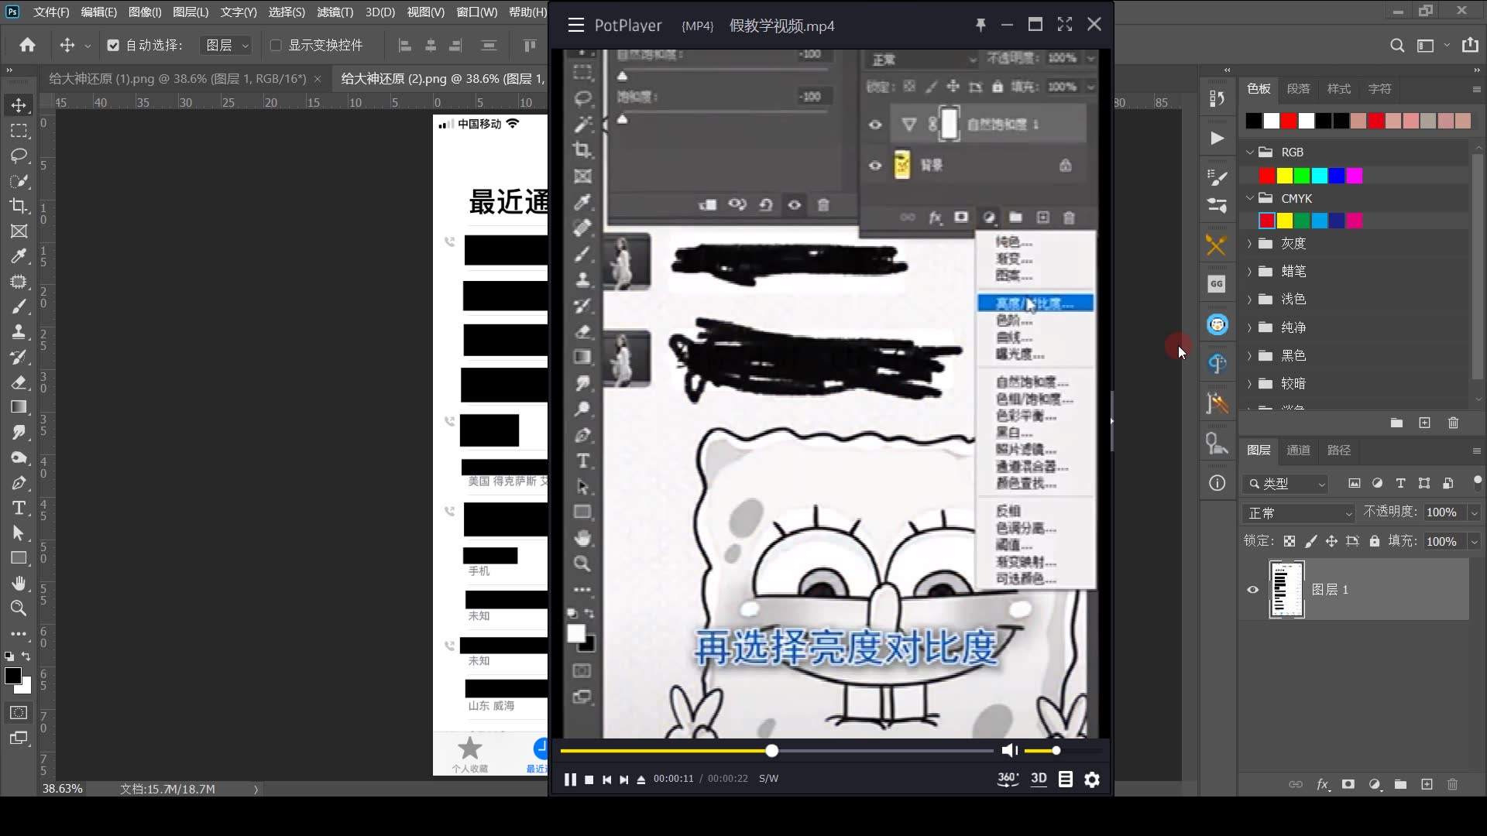Open the Info panel icon

pyautogui.click(x=1217, y=483)
